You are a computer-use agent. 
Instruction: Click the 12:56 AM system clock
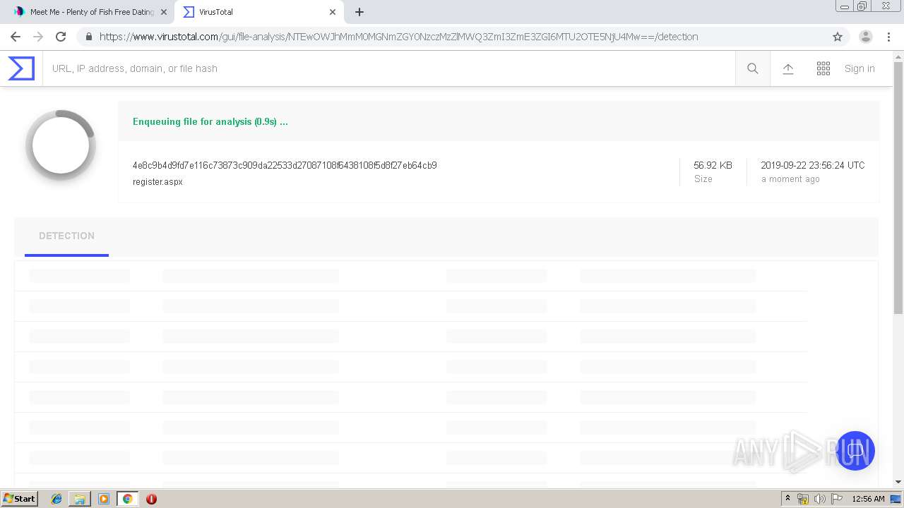pos(868,499)
